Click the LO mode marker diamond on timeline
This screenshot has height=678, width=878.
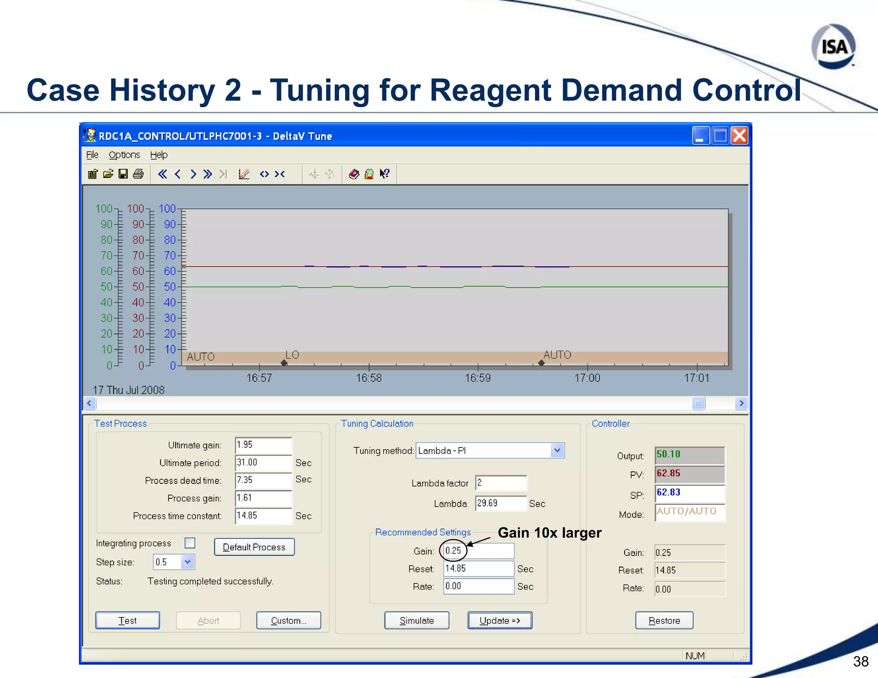tap(284, 363)
